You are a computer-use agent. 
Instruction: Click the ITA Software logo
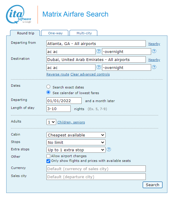click(x=18, y=14)
